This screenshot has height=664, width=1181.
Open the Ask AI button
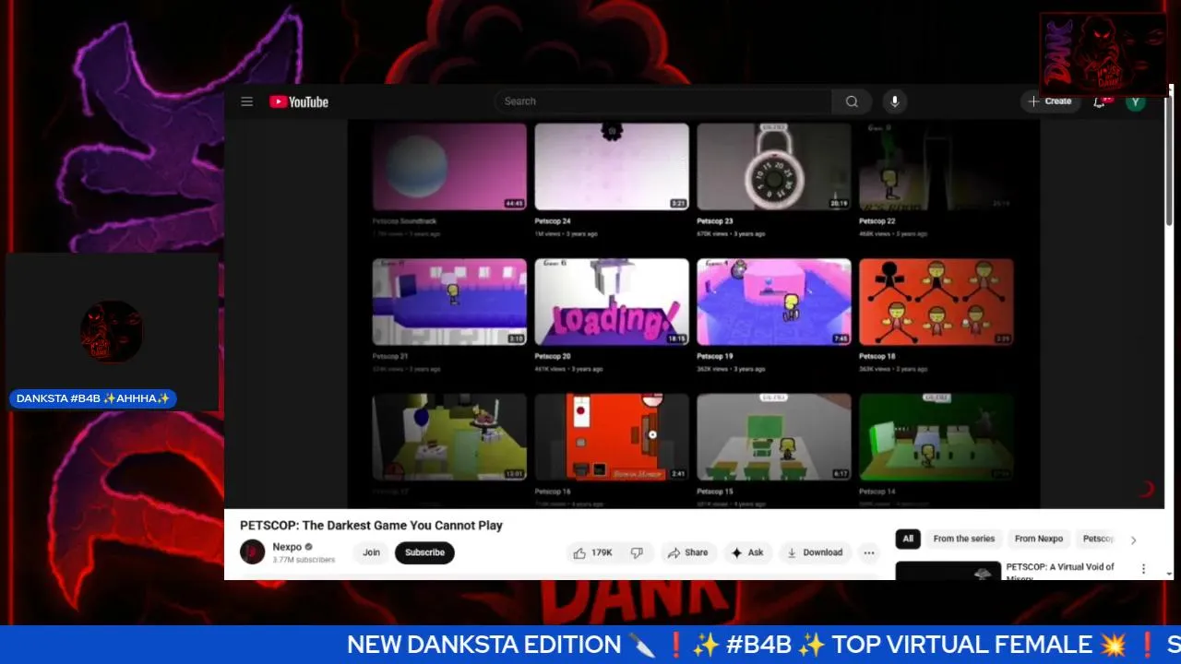[747, 552]
